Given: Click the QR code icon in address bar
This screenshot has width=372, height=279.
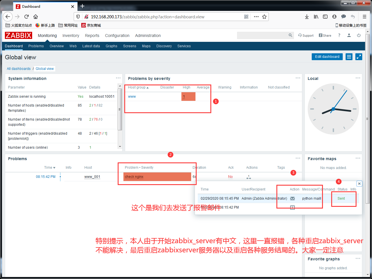Looking at the screenshot, I should click(246, 17).
